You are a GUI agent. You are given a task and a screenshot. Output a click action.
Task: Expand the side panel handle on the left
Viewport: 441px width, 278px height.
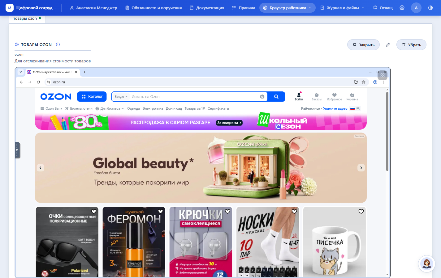[18, 150]
